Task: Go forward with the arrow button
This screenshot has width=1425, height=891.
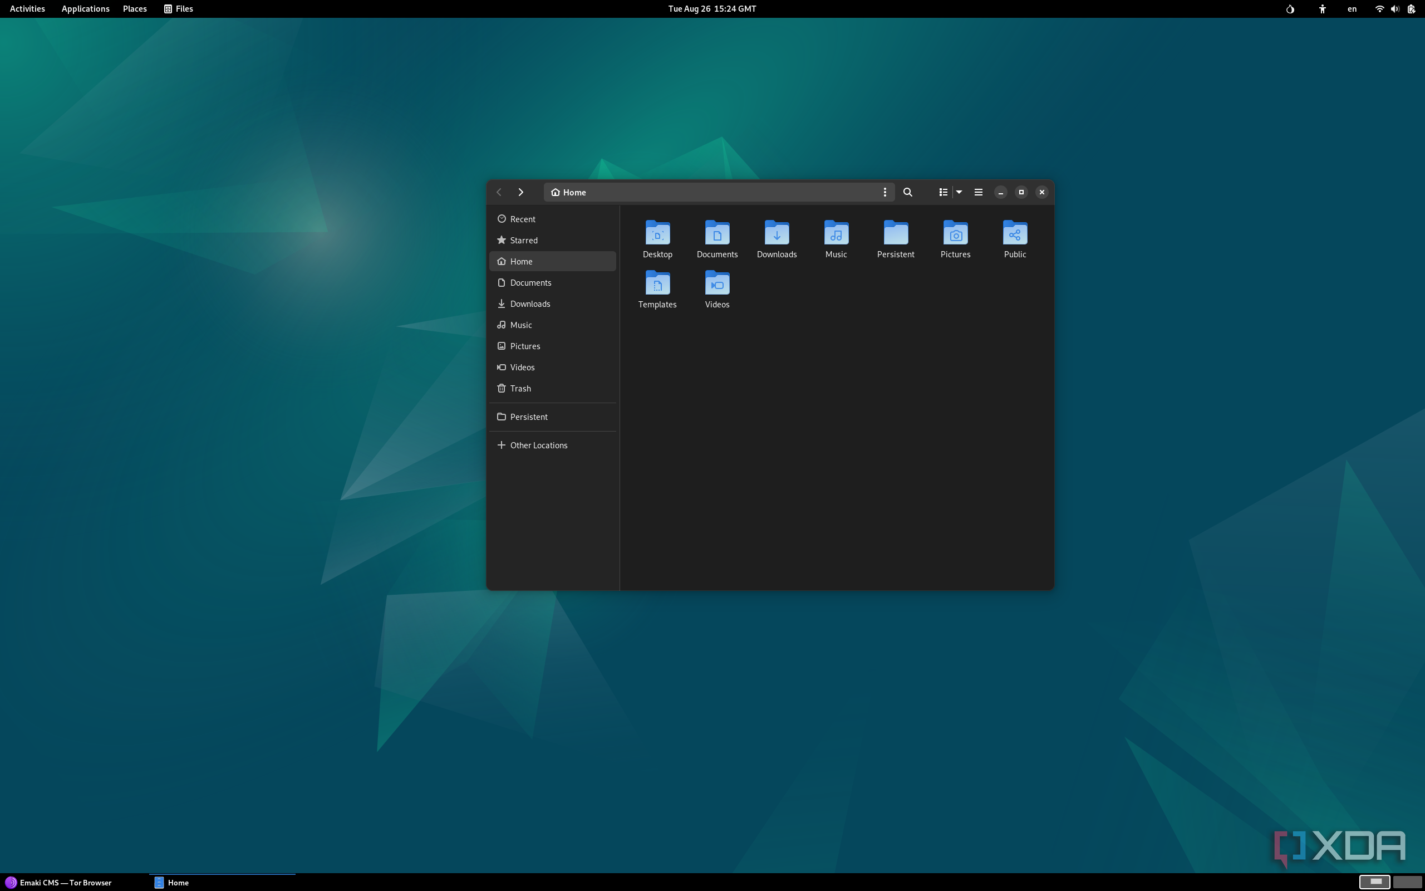Action: tap(520, 192)
